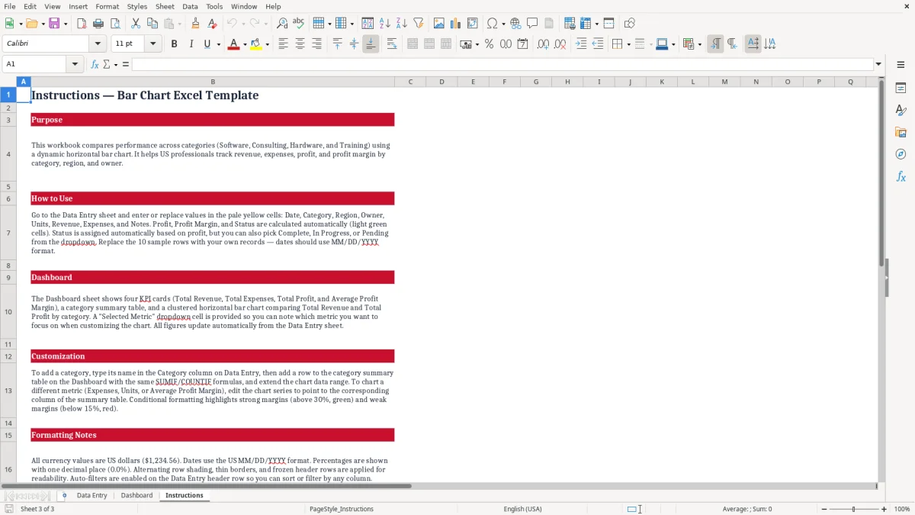
Task: Open Find & Replace
Action: coord(282,24)
